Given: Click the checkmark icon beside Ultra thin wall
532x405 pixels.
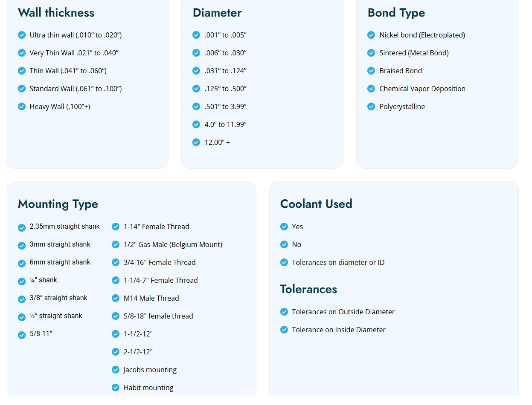Looking at the screenshot, I should (x=22, y=35).
